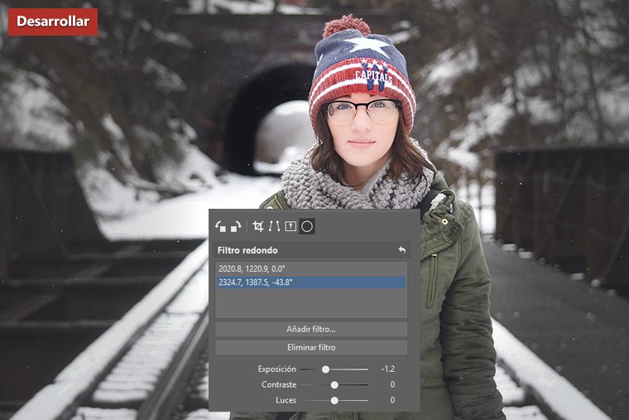Click the Filtro redondo panel title

(247, 250)
